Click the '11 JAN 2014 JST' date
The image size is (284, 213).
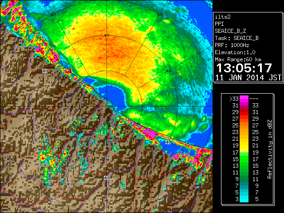coord(248,78)
